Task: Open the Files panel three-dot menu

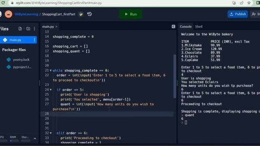Action: coord(35,29)
